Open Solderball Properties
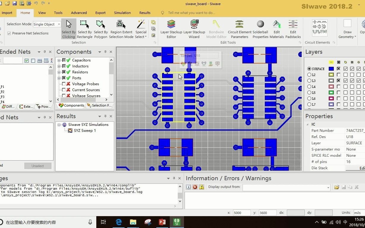Viewport: 365px width, 228px height. [x=260, y=29]
